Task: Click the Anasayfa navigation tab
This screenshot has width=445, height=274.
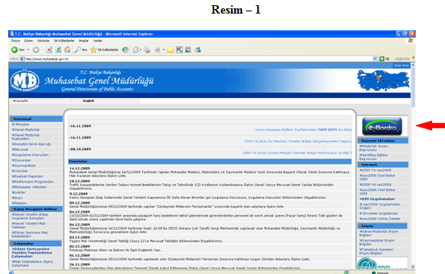Action: coord(20,101)
